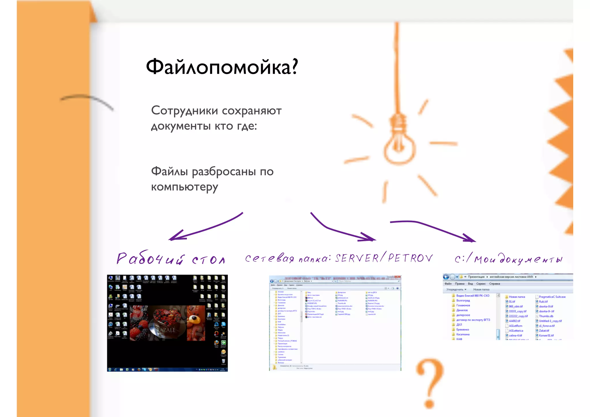
Task: Open the Recycle Bin on desktop
Action: click(x=223, y=361)
